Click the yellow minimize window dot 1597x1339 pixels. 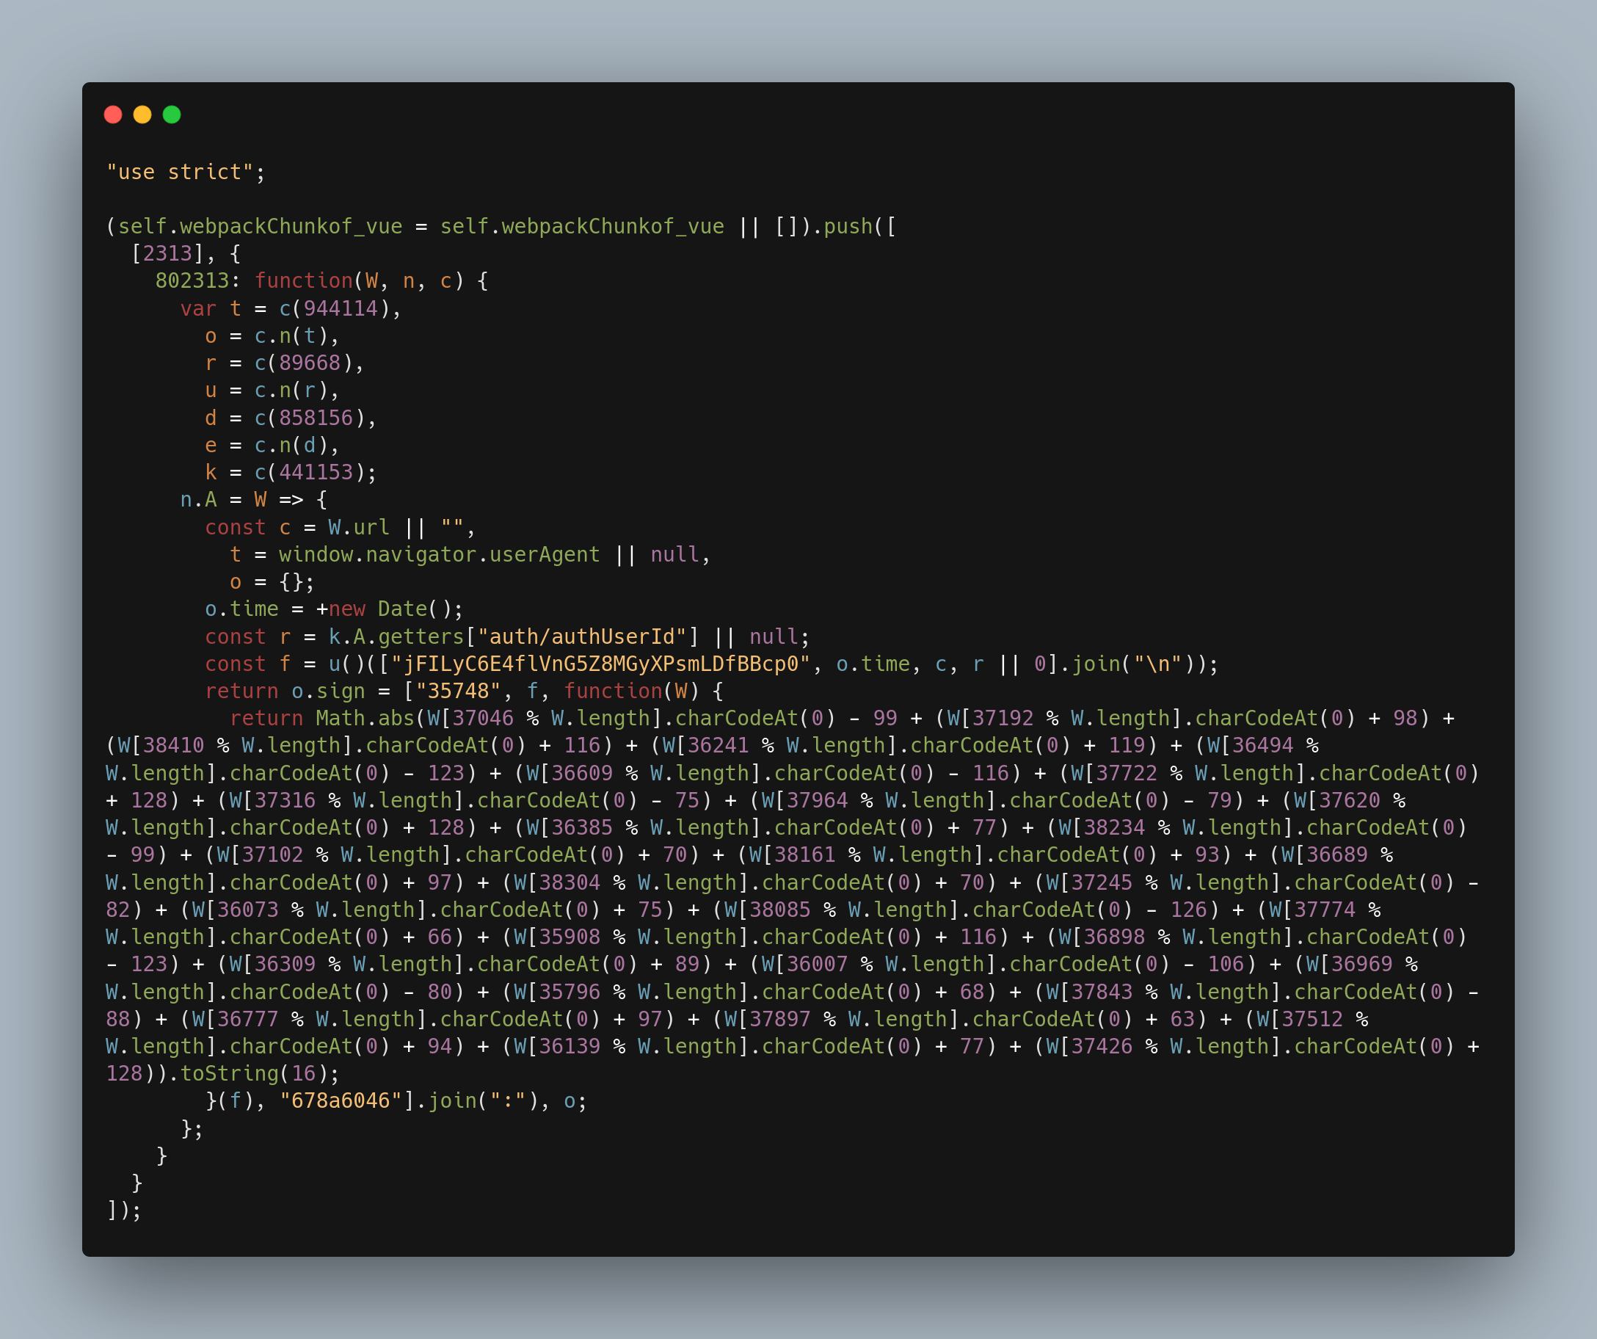point(142,114)
